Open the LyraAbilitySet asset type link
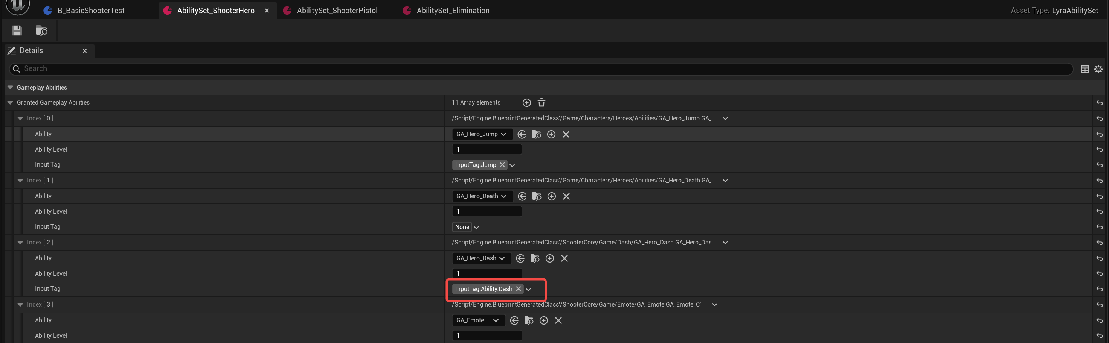The image size is (1109, 343). tap(1075, 11)
